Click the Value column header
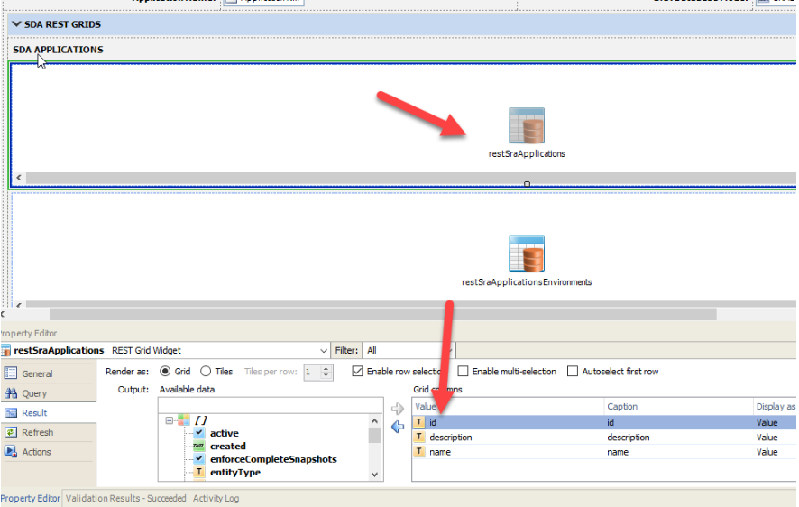Image resolution: width=799 pixels, height=507 pixels. pos(508,406)
